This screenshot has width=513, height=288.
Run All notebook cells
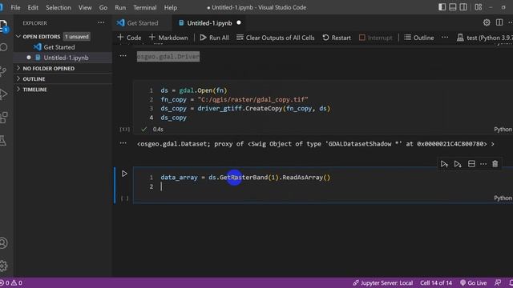[x=215, y=38]
